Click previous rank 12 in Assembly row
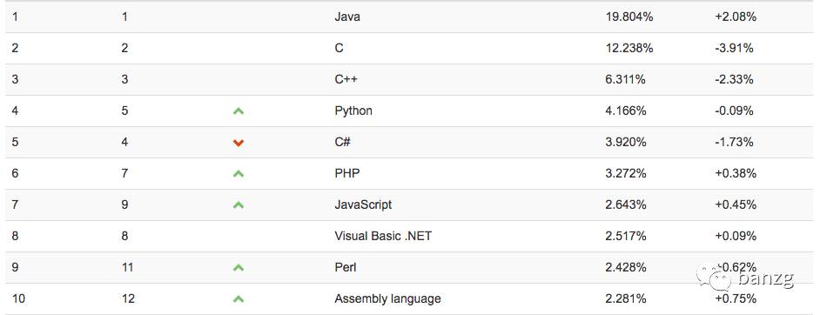The image size is (820, 315). [x=128, y=298]
